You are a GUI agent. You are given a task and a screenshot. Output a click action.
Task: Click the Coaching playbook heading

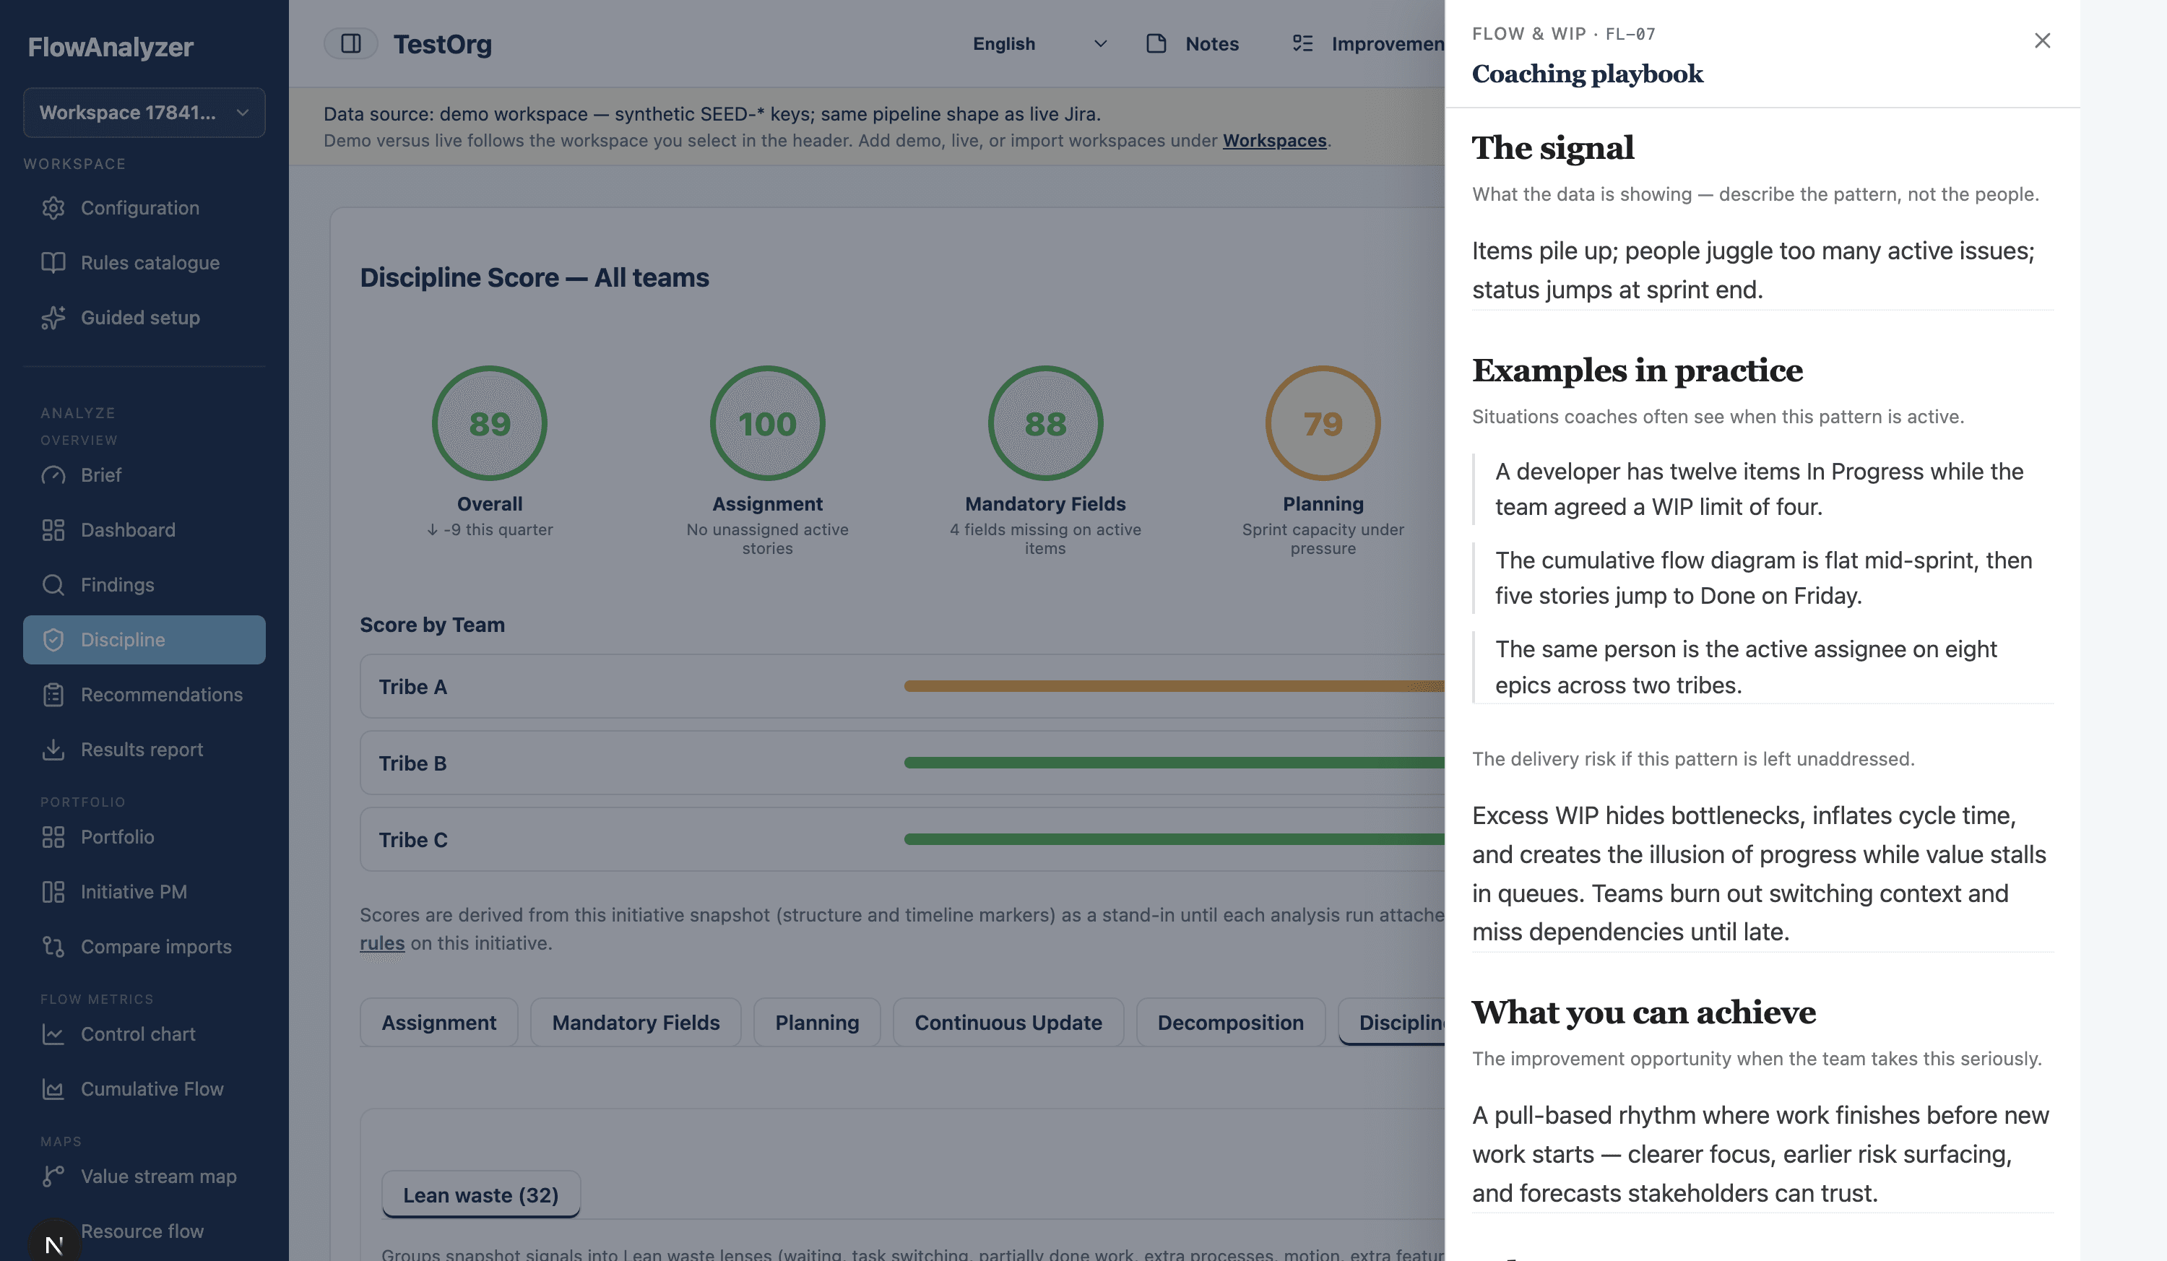(1588, 74)
